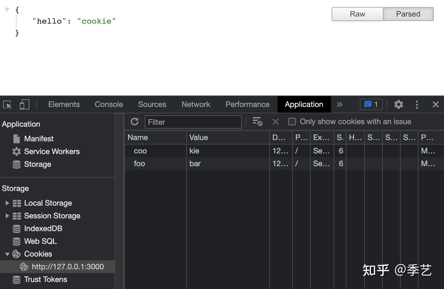
Task: Expand the Local Storage tree
Action: [7, 203]
